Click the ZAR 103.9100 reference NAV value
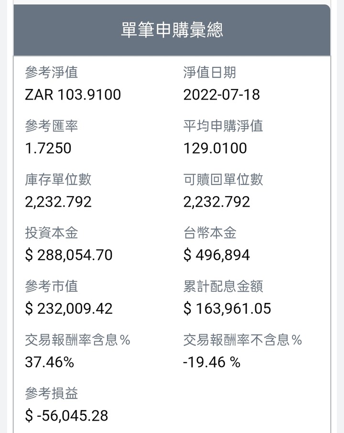The width and height of the screenshot is (344, 433). 73,95
